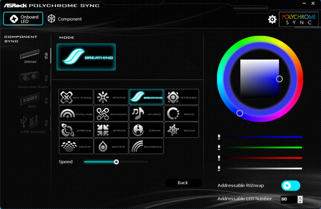Click the blue channel slider
321x209 pixels.
260,137
